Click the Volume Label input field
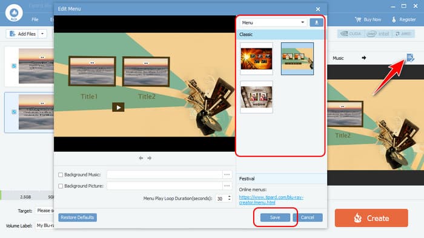This screenshot has width=424, height=238. [x=45, y=225]
